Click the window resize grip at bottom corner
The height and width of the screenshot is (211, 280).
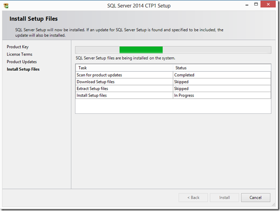pyautogui.click(x=274, y=205)
